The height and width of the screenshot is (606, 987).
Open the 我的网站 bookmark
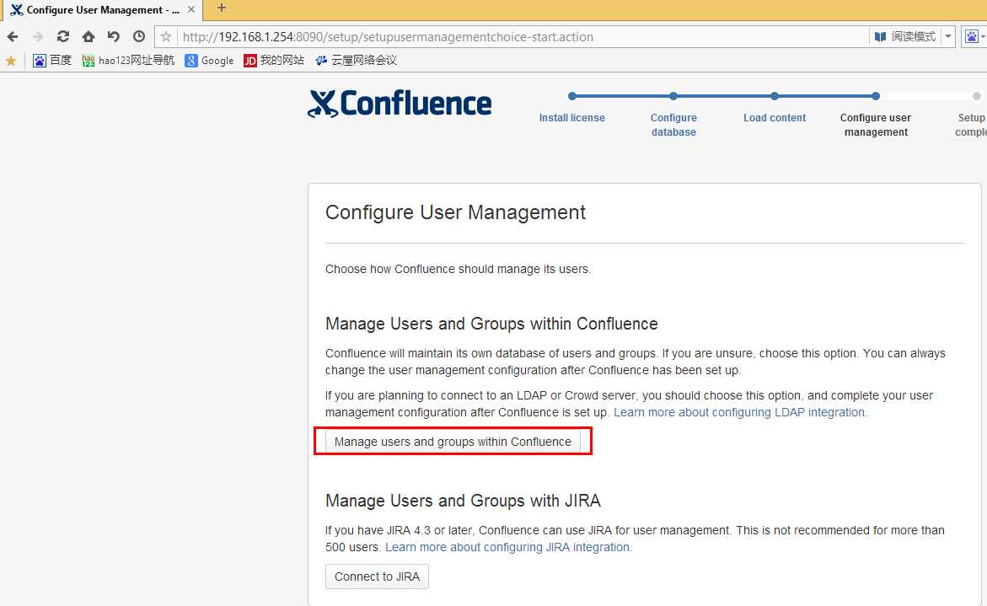coord(274,61)
